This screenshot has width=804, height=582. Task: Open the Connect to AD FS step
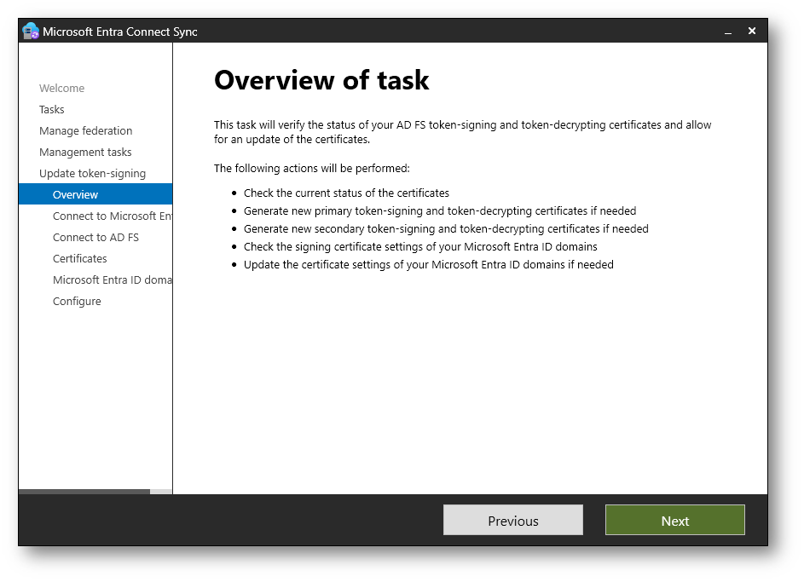point(95,238)
